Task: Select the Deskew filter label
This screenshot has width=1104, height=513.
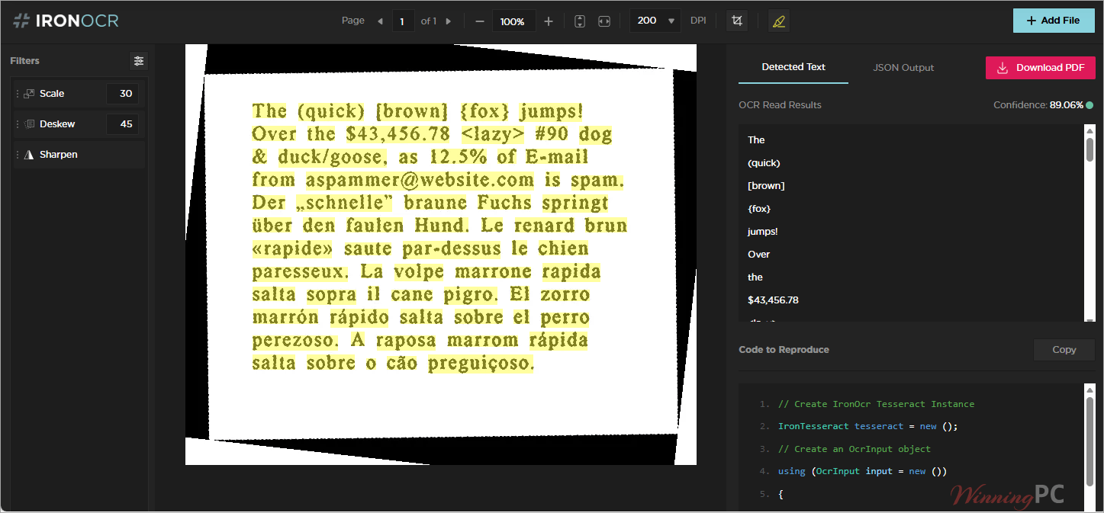Action: pos(57,124)
